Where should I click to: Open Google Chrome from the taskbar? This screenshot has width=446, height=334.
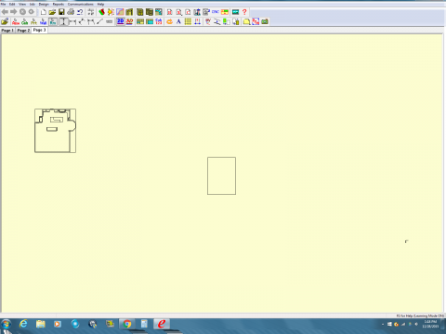[x=127, y=324]
